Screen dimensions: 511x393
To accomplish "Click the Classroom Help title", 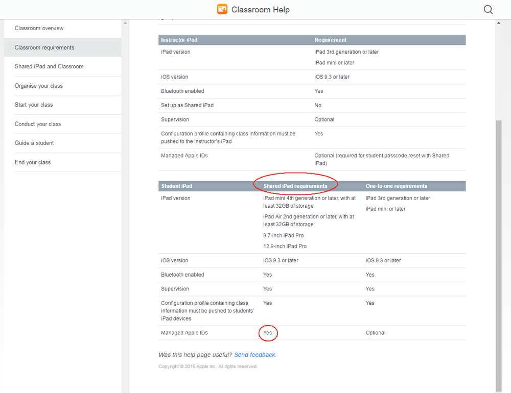I will 261,10.
